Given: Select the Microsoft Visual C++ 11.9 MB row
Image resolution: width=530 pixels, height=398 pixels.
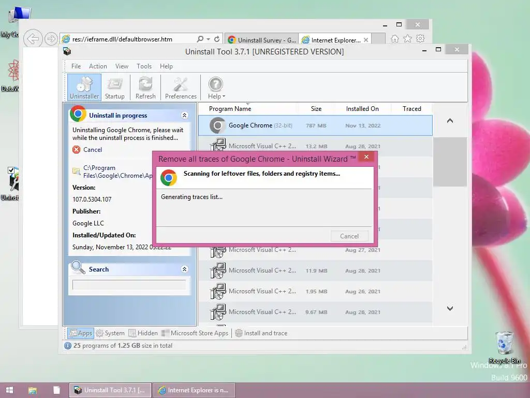Looking at the screenshot, I should [315, 271].
